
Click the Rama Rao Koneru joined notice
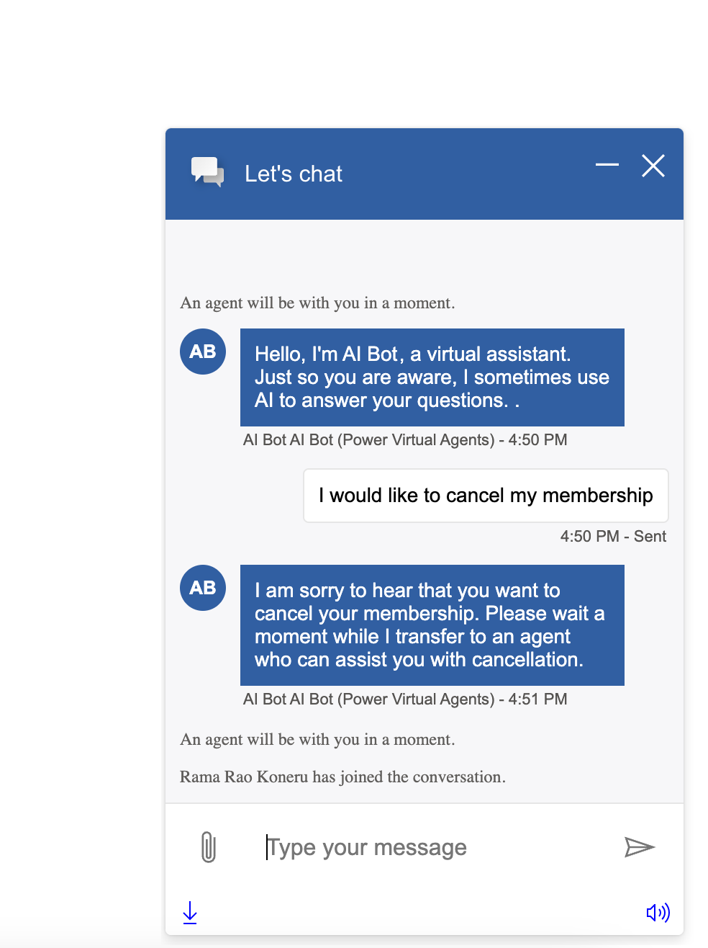[x=342, y=777]
